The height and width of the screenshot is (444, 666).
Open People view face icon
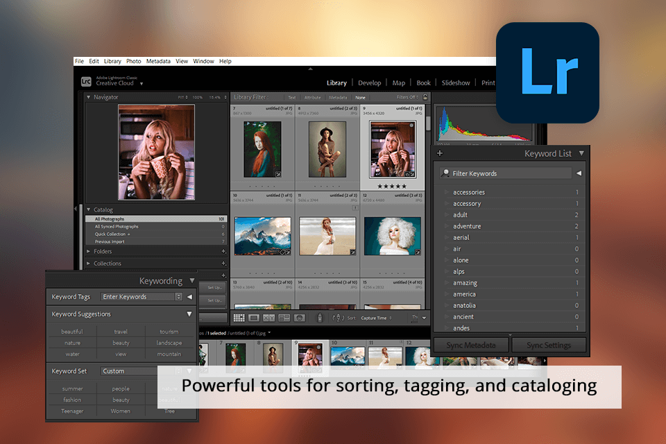[300, 318]
